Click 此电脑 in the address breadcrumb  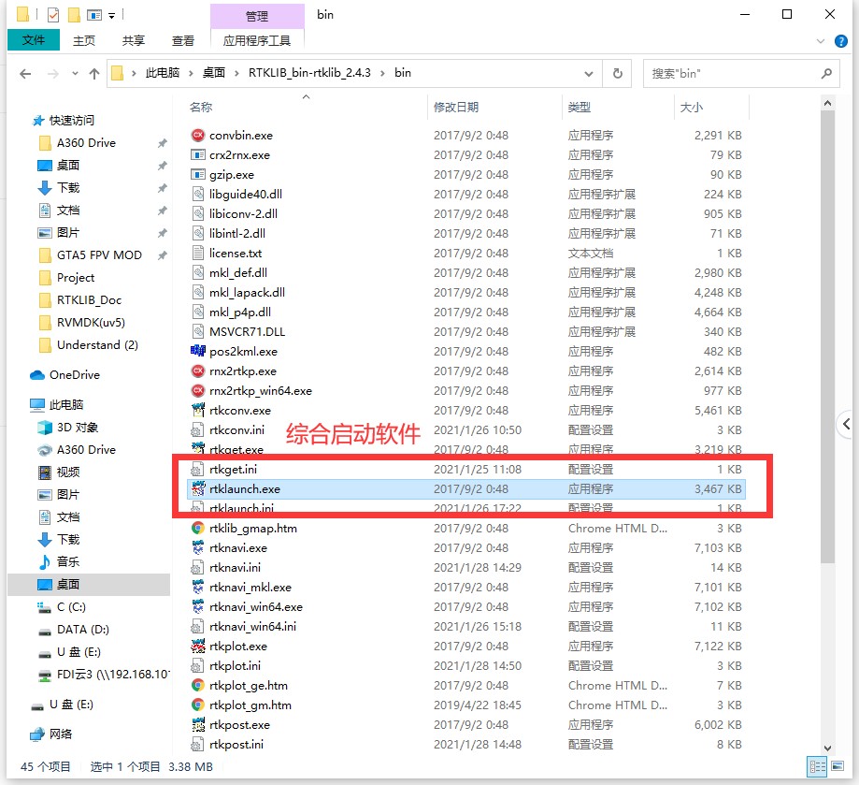pos(162,73)
